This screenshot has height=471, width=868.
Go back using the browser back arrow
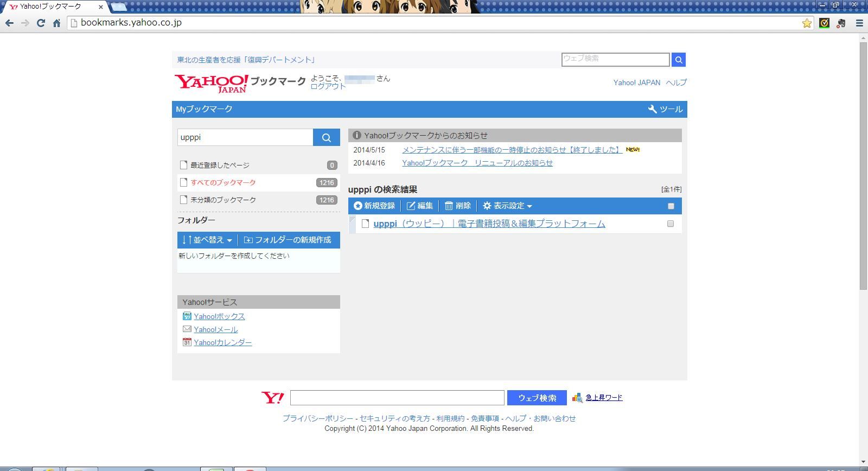point(9,23)
